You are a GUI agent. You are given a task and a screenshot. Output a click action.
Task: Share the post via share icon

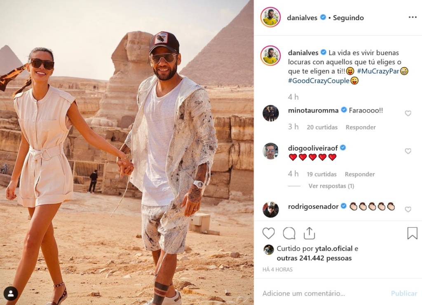(309, 233)
